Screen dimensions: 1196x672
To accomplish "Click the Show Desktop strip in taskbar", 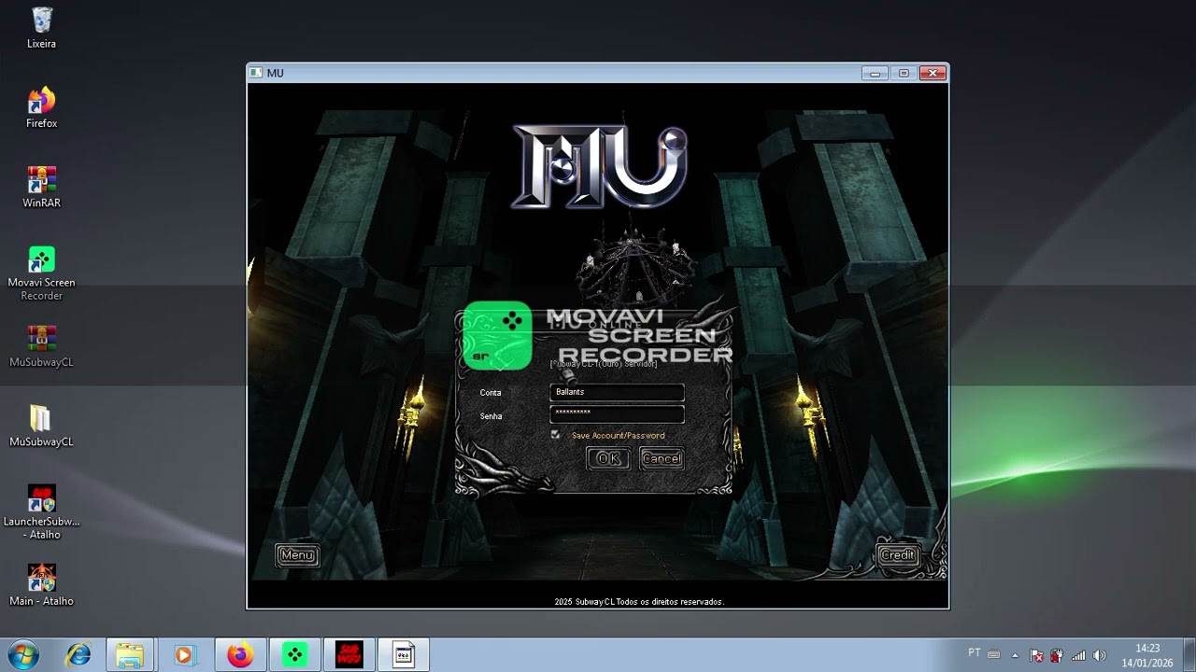I will 1189,655.
